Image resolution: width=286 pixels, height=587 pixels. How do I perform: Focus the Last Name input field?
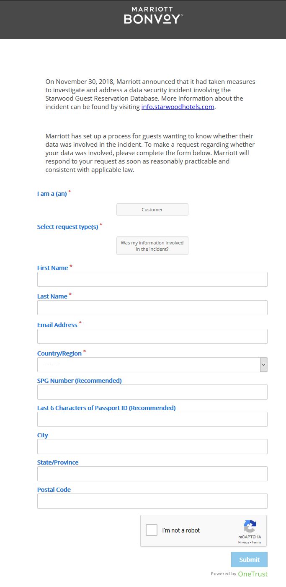(152, 308)
